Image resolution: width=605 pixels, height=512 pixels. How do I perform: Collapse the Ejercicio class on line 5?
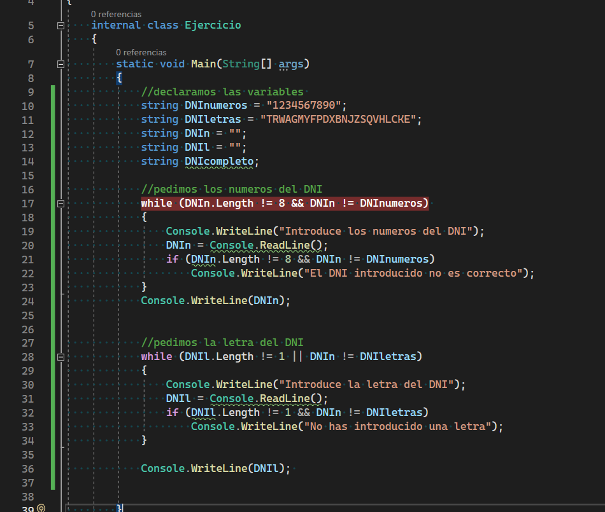60,26
